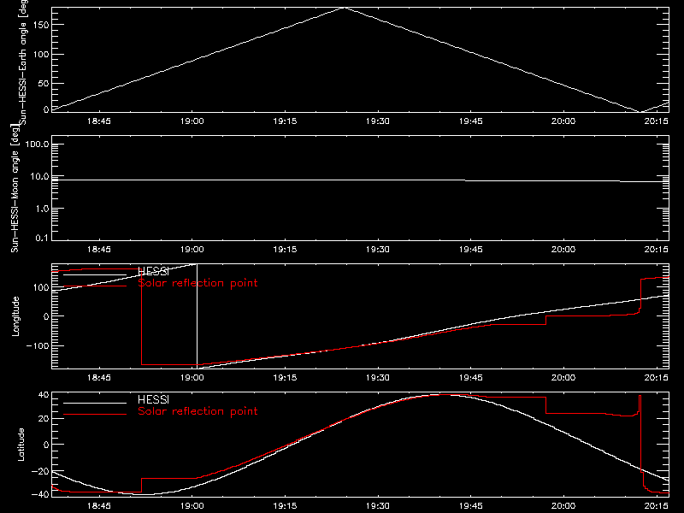Screen dimensions: 684x513
Task: Click the 0.1 tick label on Moon angle axis
Action: click(x=42, y=238)
